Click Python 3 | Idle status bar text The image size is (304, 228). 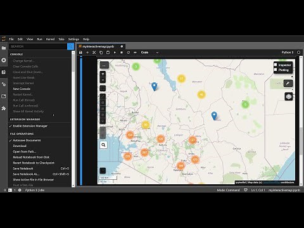click(x=35, y=190)
